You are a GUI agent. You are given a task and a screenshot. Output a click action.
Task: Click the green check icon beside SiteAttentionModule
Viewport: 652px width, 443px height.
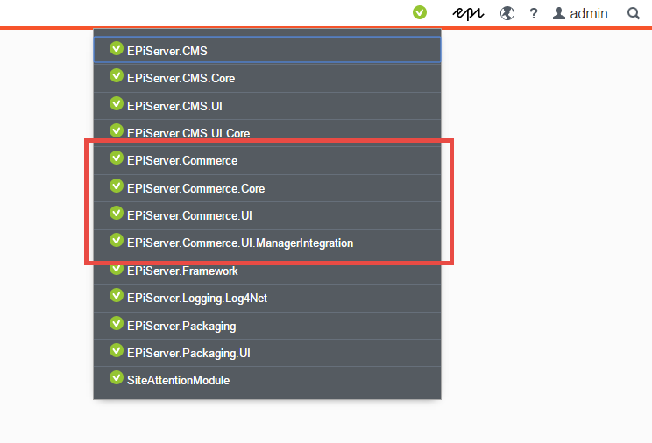pyautogui.click(x=116, y=378)
